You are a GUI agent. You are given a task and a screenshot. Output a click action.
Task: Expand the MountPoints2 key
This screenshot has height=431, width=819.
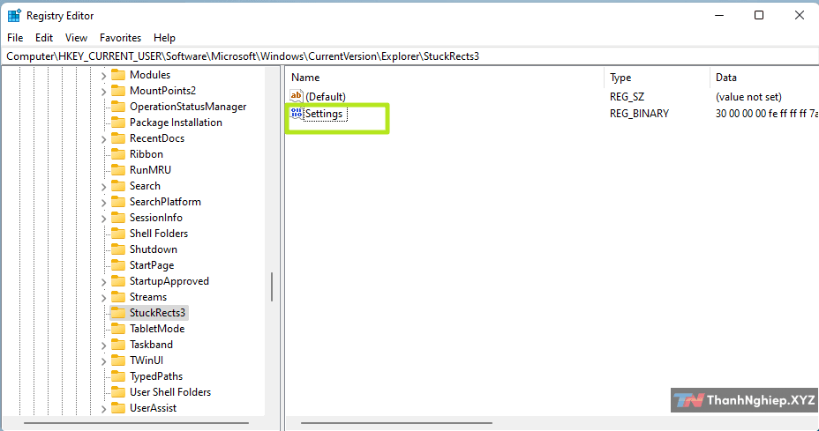click(x=103, y=92)
